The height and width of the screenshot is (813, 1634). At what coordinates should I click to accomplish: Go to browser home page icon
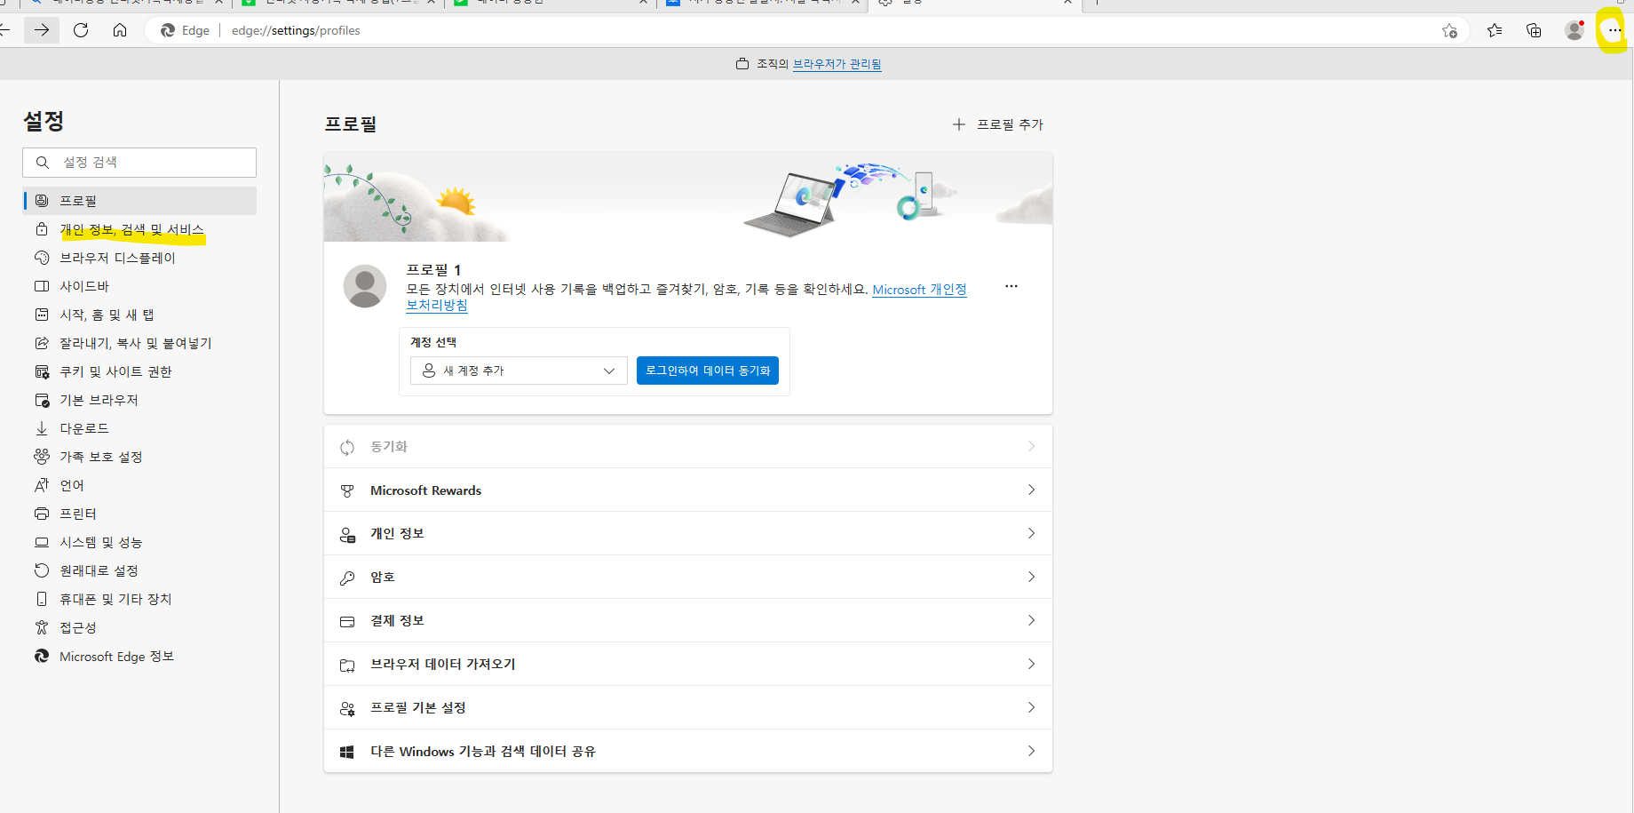tap(120, 30)
